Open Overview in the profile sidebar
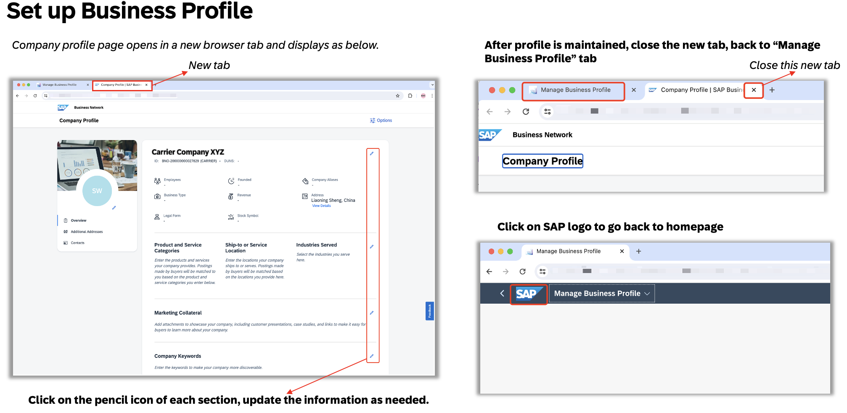This screenshot has width=847, height=413. (x=79, y=221)
